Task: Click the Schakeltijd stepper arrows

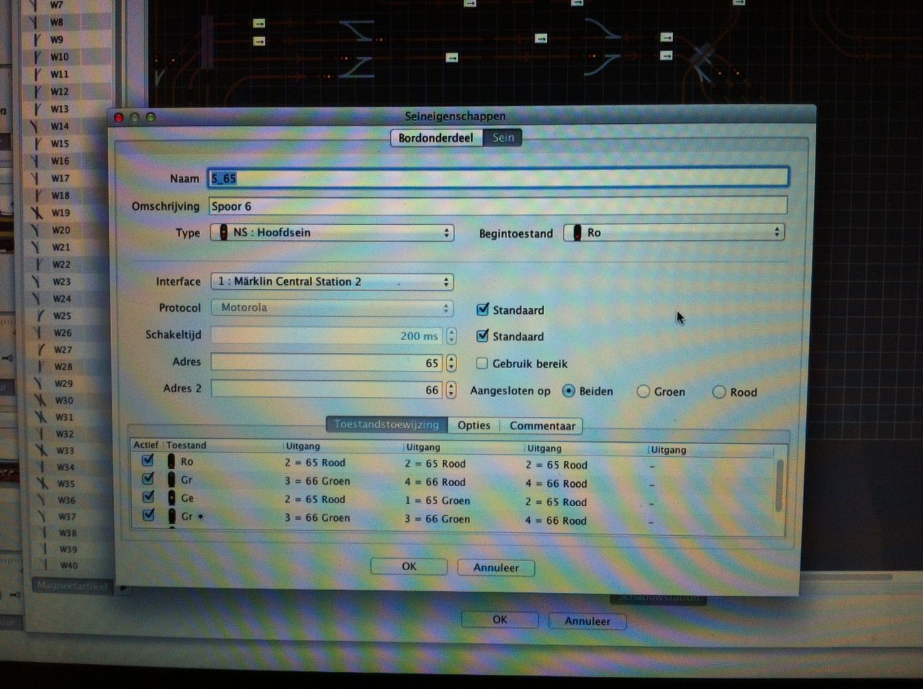Action: (452, 335)
